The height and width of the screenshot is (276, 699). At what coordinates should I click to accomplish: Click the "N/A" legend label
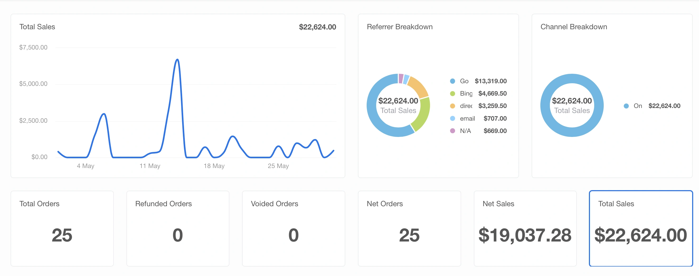pyautogui.click(x=465, y=131)
